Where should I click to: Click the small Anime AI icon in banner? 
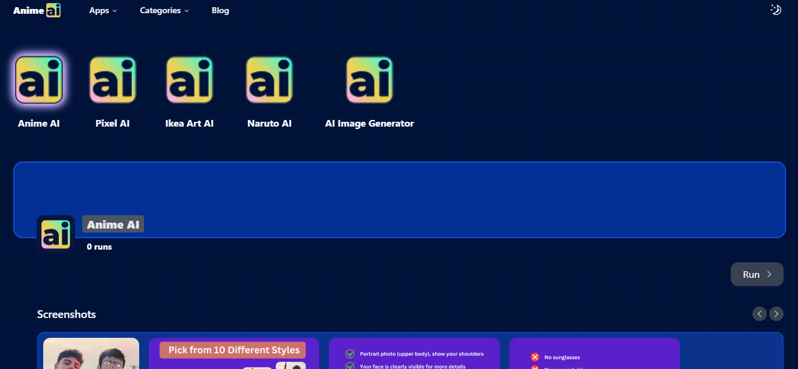(x=56, y=235)
